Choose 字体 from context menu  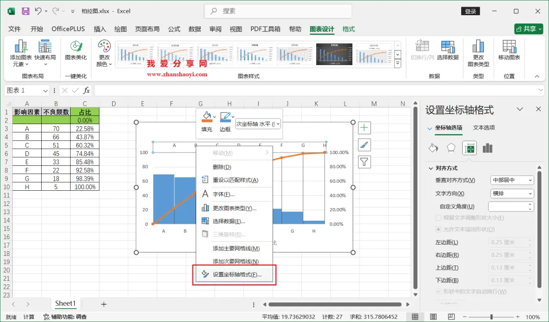point(234,194)
